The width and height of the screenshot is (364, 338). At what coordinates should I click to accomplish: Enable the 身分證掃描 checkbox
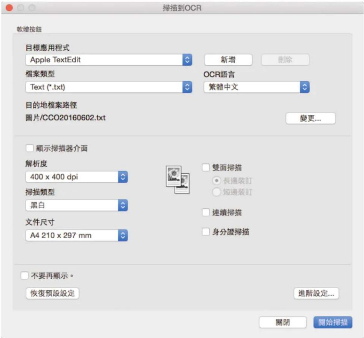[x=206, y=232]
